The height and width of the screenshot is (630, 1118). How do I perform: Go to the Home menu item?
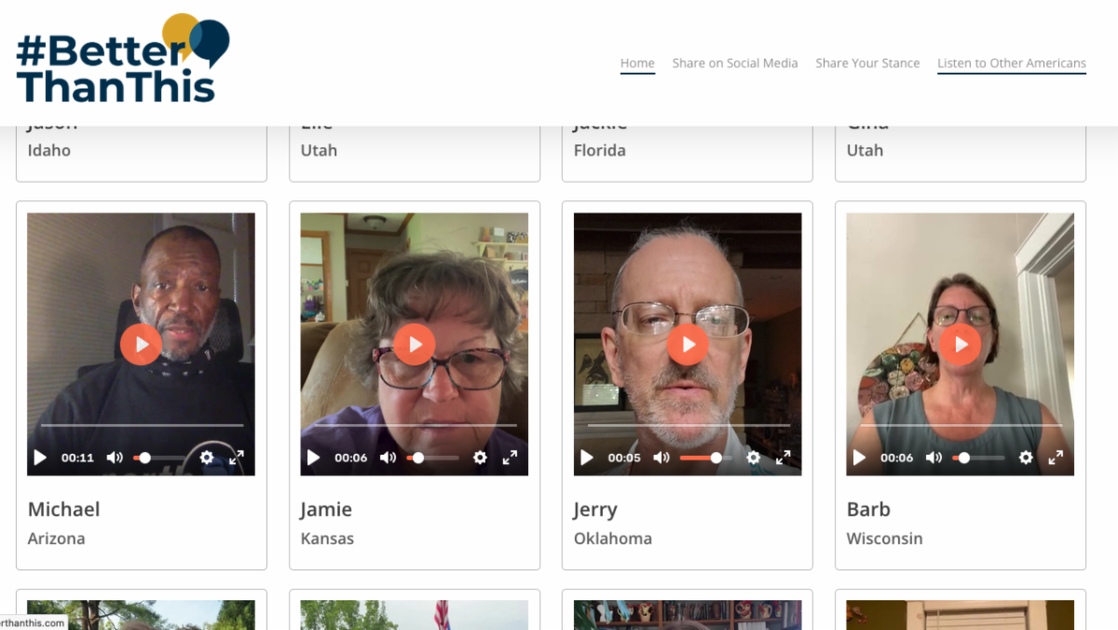click(x=637, y=63)
